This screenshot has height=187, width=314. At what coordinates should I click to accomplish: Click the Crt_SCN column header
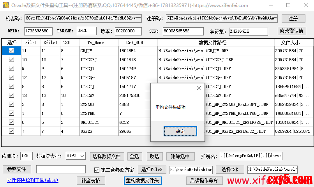(x=138, y=42)
